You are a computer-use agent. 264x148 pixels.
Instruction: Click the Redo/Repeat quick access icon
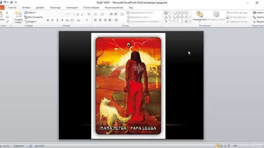11,2
